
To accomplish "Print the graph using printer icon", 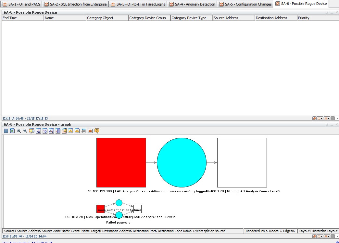I will click(x=84, y=131).
